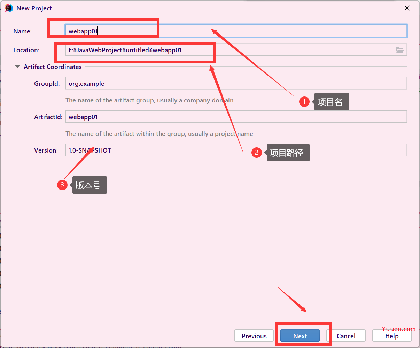
Task: Click the 'Name:' label
Action: pyautogui.click(x=23, y=31)
